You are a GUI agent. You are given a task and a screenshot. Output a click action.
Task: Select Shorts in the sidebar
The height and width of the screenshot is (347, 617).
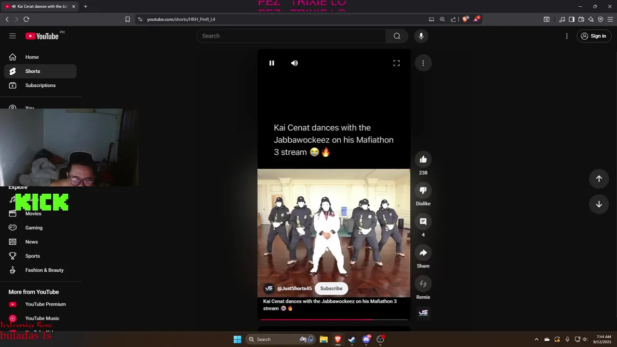[x=40, y=71]
